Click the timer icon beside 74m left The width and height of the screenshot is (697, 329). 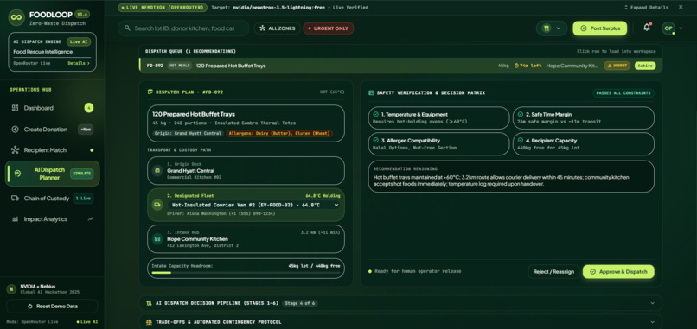(516, 66)
